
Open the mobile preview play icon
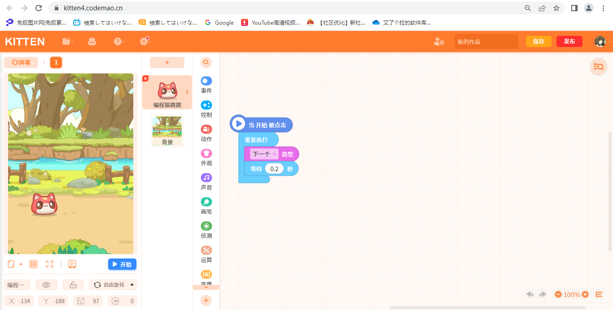[x=72, y=264]
